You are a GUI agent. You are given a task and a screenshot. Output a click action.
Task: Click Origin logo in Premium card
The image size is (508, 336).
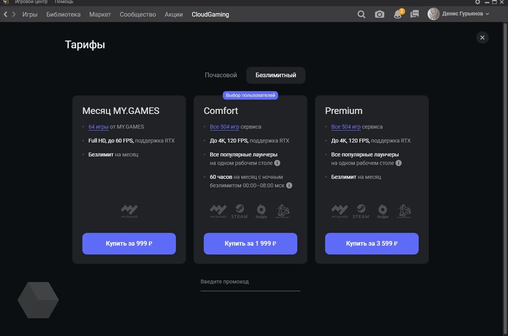383,211
